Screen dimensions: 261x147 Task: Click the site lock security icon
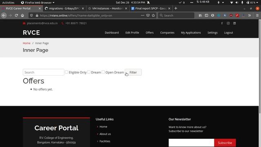point(37,16)
